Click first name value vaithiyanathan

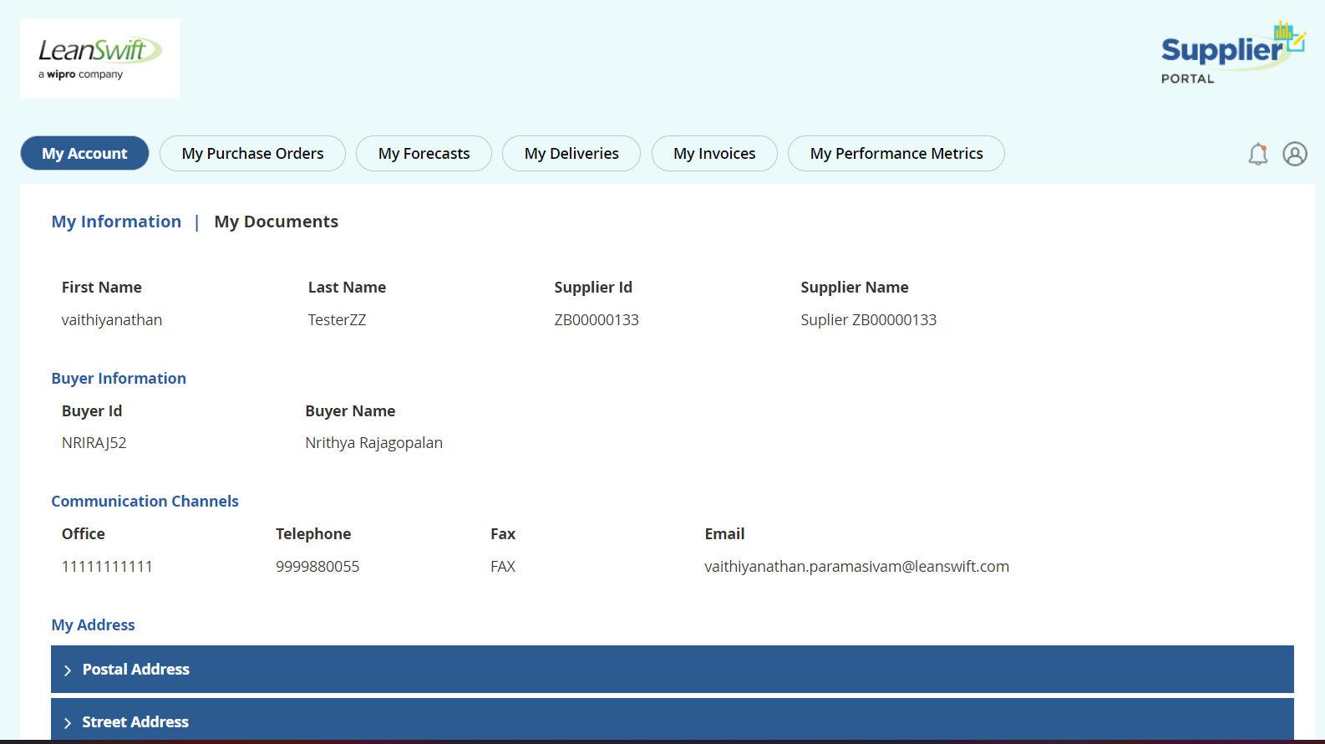point(112,320)
